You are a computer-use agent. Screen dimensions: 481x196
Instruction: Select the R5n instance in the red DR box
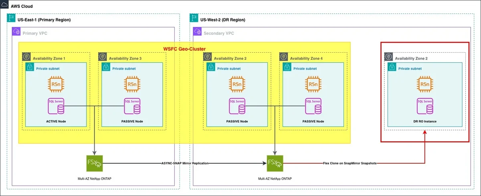(424, 84)
